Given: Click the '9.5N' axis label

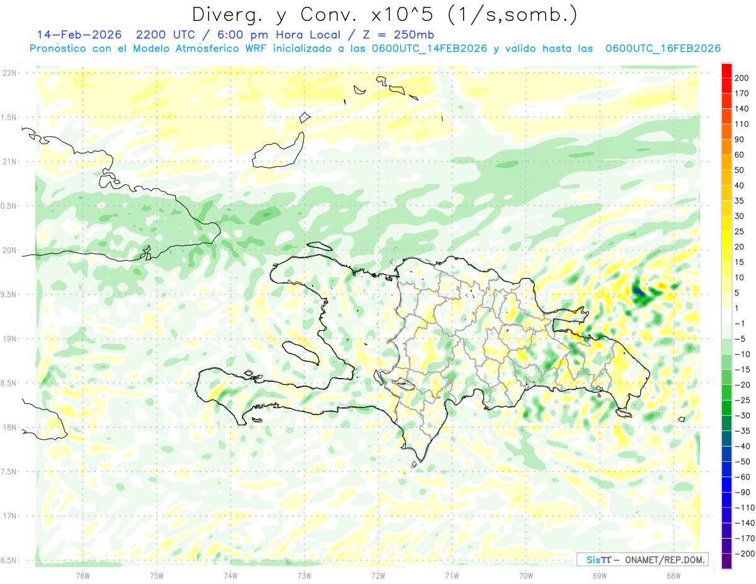Looking at the screenshot, I should 9,295.
